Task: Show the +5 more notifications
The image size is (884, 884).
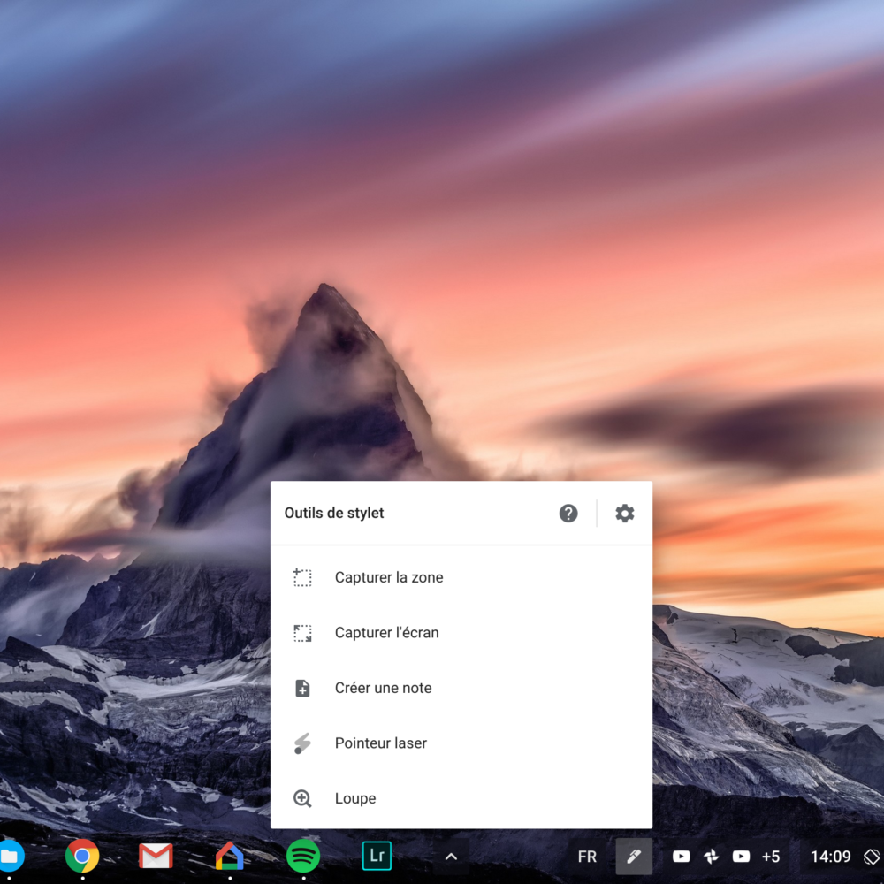Action: (771, 857)
